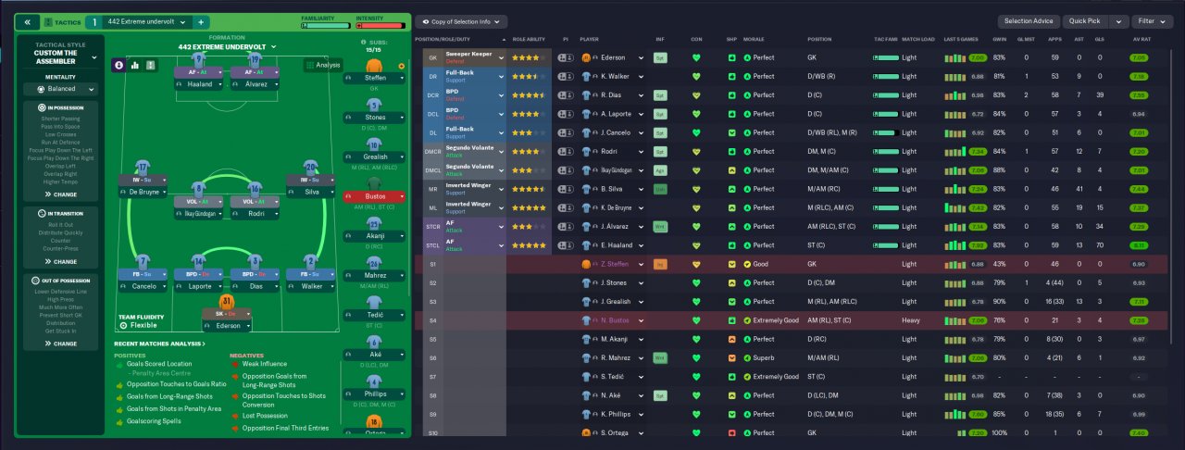This screenshot has height=450, width=1185.
Task: Click Change under In Possession instructions
Action: 60,194
